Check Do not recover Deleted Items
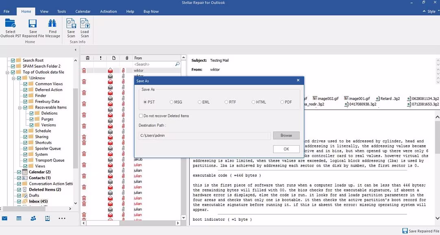The width and height of the screenshot is (440, 235). point(141,116)
